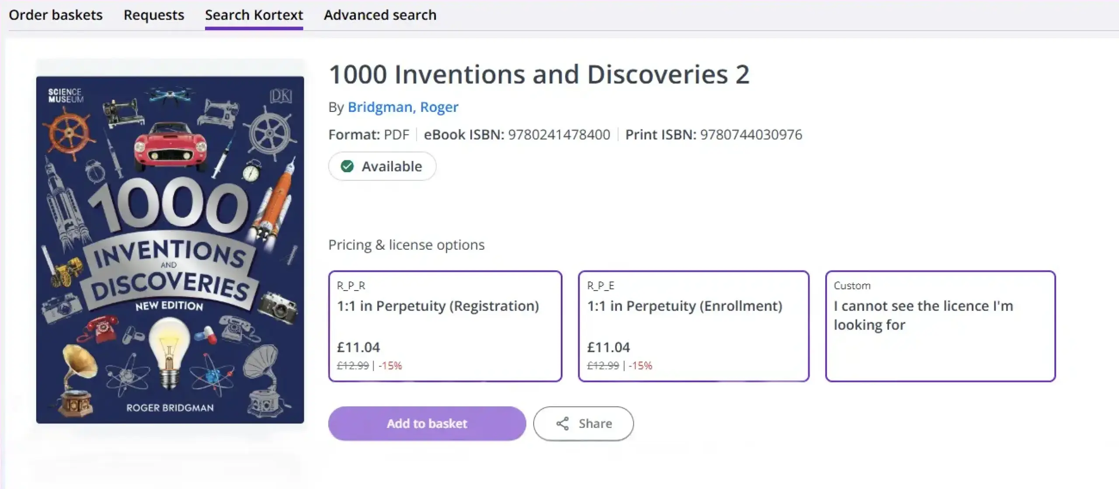Click the eBook ISBN number
This screenshot has height=489, width=1119.
[x=559, y=135]
